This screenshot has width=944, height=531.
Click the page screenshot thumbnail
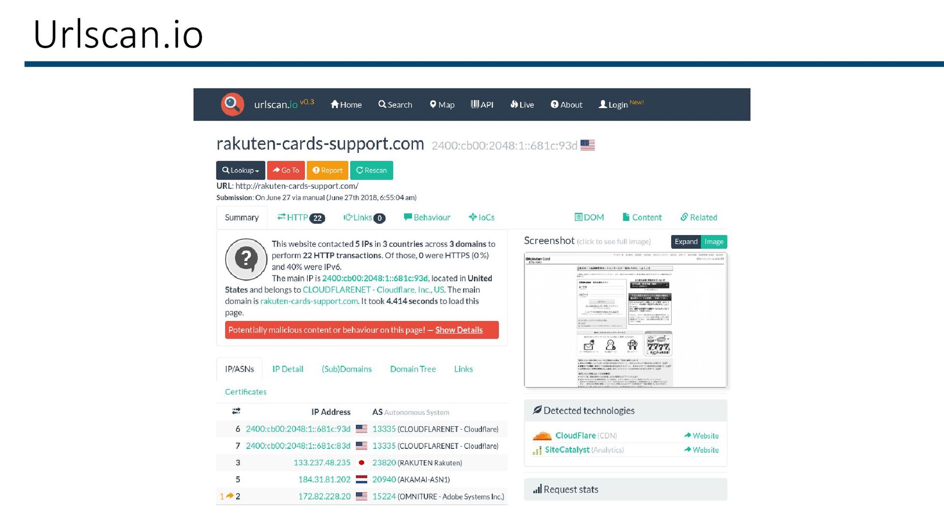[625, 320]
